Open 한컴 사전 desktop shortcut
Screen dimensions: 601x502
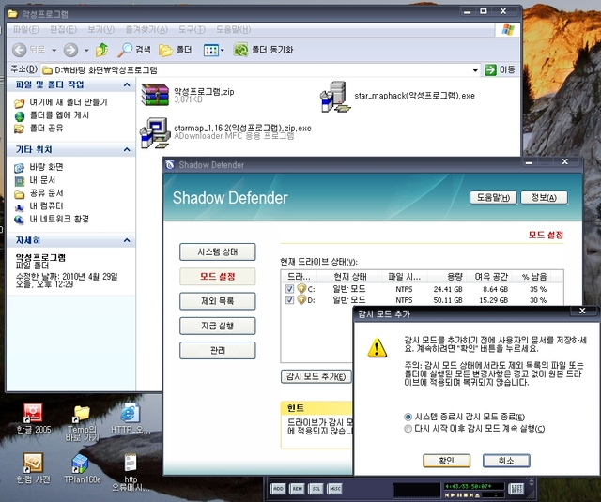point(34,468)
